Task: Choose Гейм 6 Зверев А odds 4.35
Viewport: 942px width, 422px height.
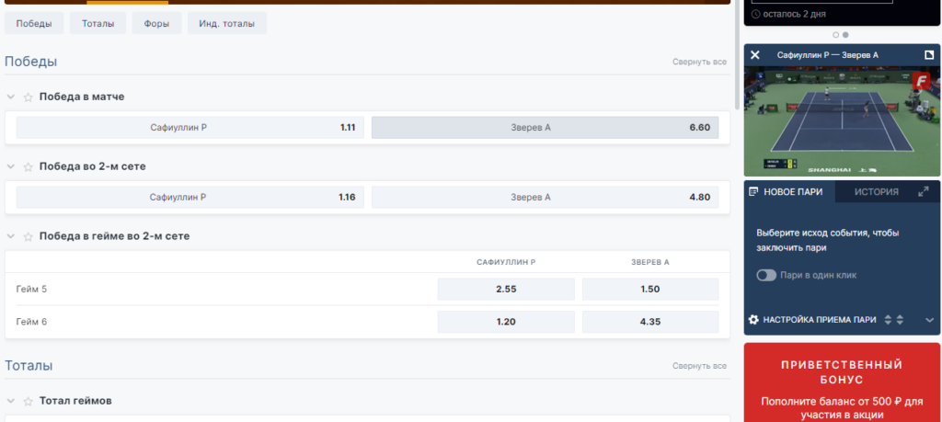Action: click(650, 322)
